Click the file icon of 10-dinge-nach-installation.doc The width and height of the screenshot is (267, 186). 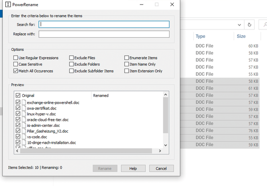click(24, 142)
